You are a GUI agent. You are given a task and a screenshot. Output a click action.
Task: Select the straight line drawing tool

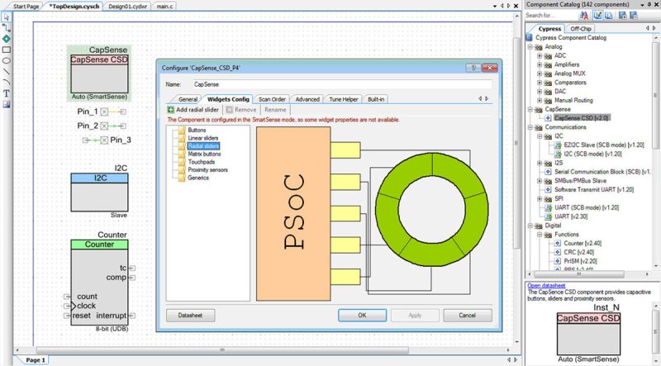pos(7,71)
